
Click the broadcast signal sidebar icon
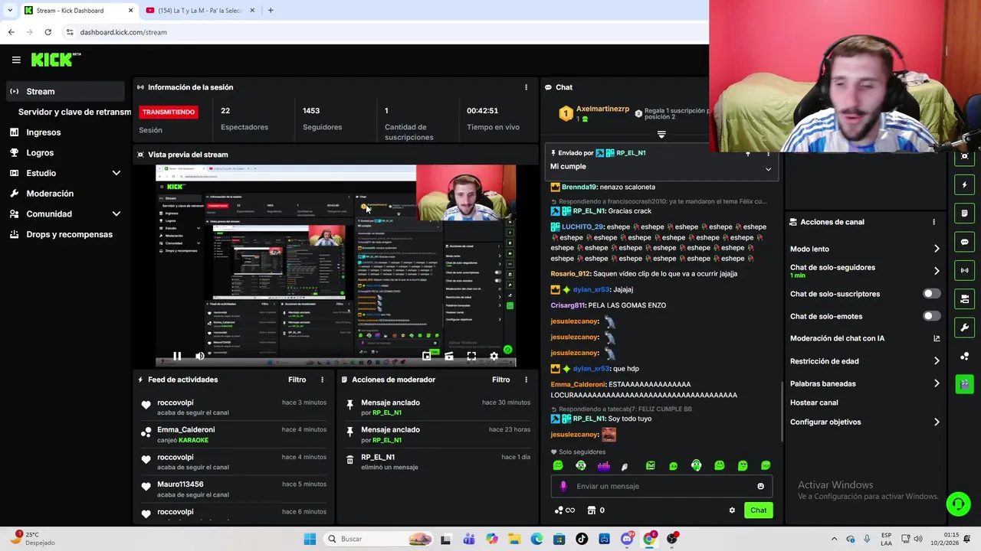964,270
